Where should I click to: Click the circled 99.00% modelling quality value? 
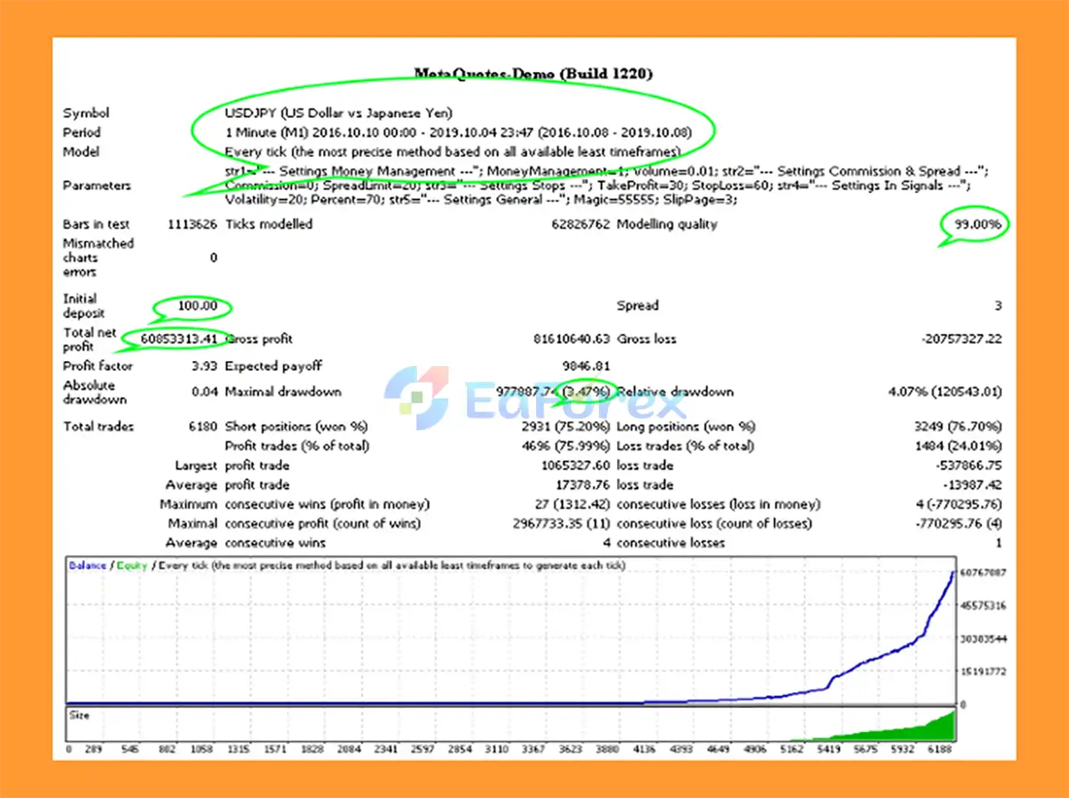click(977, 224)
